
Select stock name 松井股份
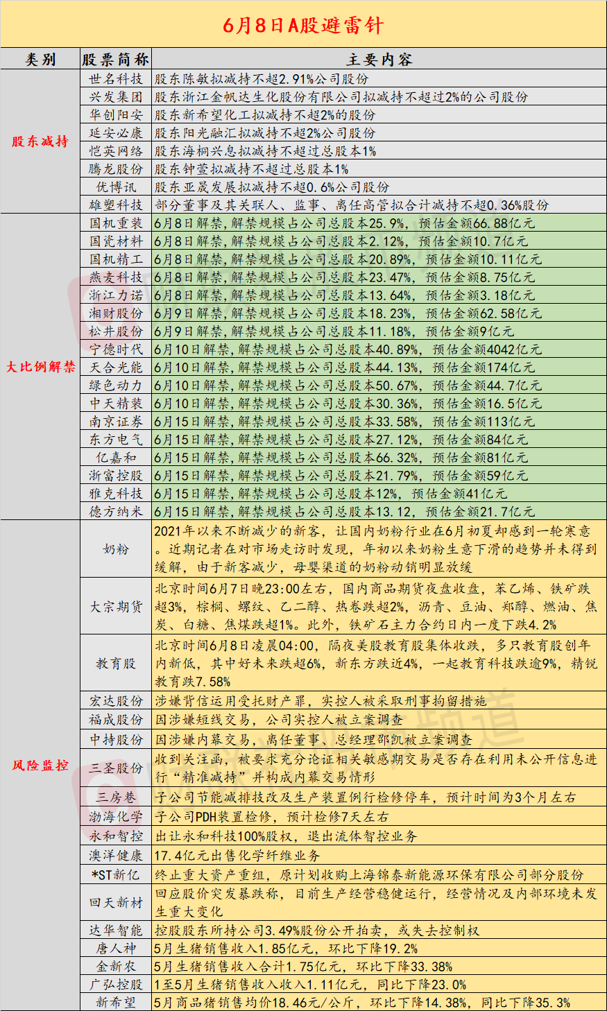click(x=116, y=331)
